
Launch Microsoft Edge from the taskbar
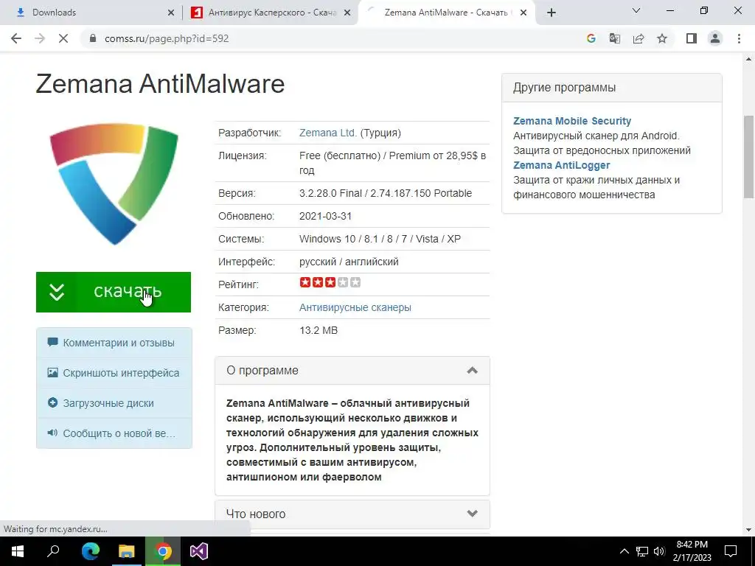tap(90, 551)
